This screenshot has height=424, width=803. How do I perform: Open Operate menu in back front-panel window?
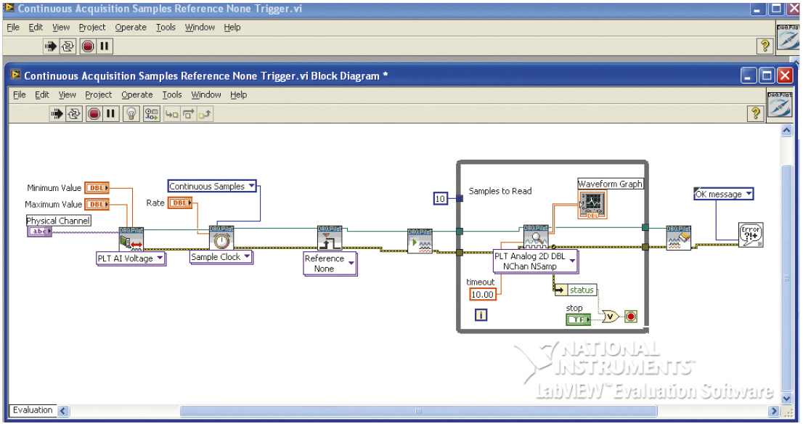coord(131,28)
